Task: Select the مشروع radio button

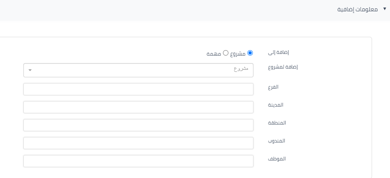Action: pyautogui.click(x=250, y=53)
